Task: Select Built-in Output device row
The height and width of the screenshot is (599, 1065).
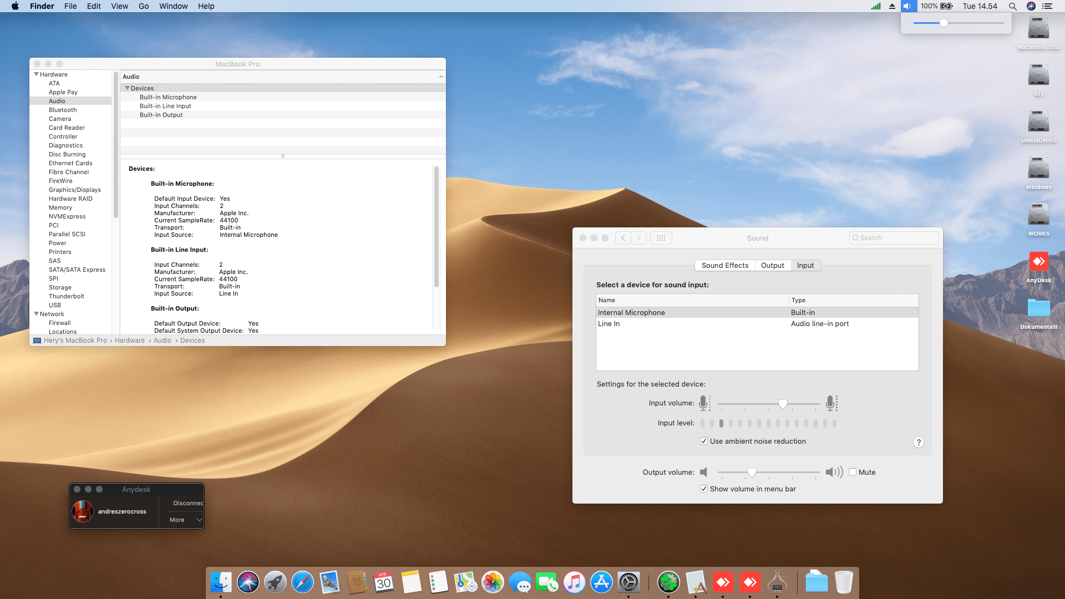Action: [283, 115]
